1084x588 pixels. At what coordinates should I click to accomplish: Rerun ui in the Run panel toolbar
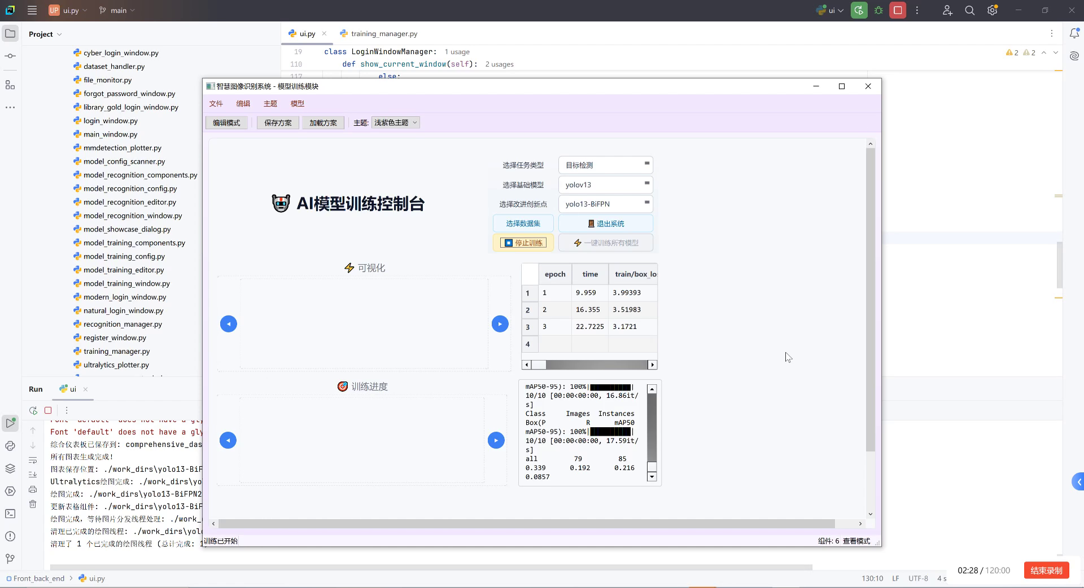[x=33, y=410]
